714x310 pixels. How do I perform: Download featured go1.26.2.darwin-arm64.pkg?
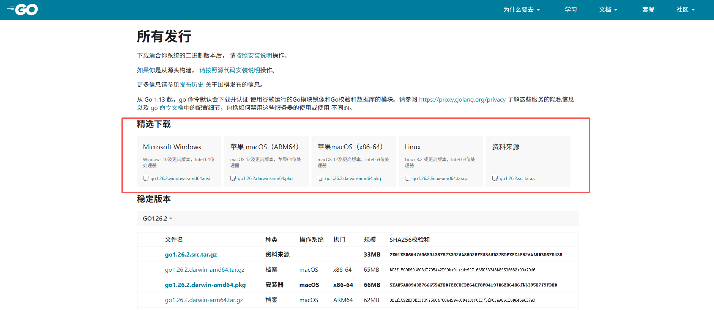[x=265, y=178]
